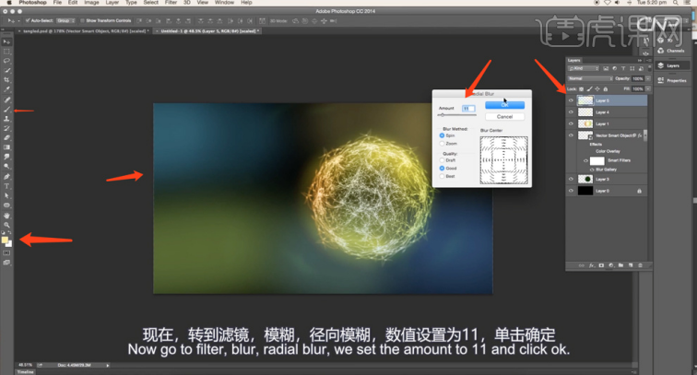This screenshot has width=697, height=375.
Task: Select the Lasso tool
Action: [x=6, y=61]
